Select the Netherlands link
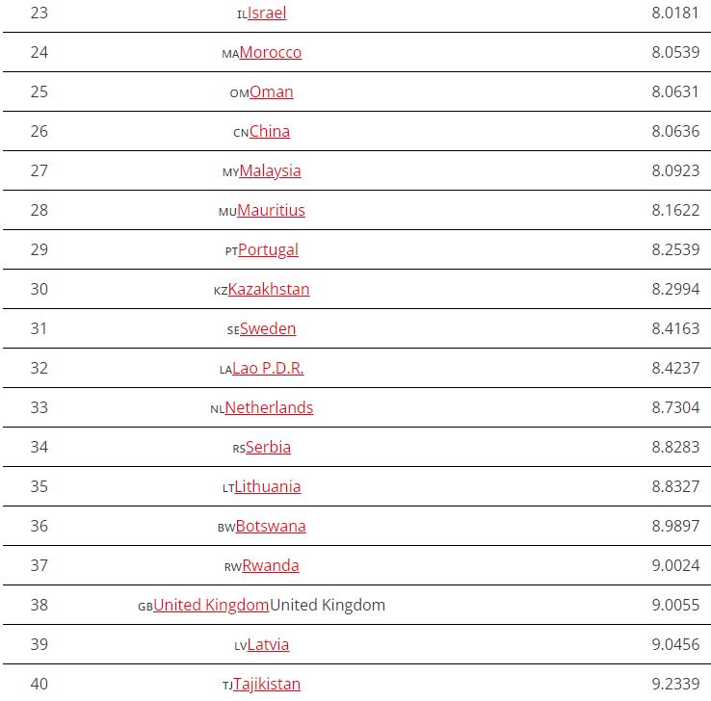 pos(269,407)
